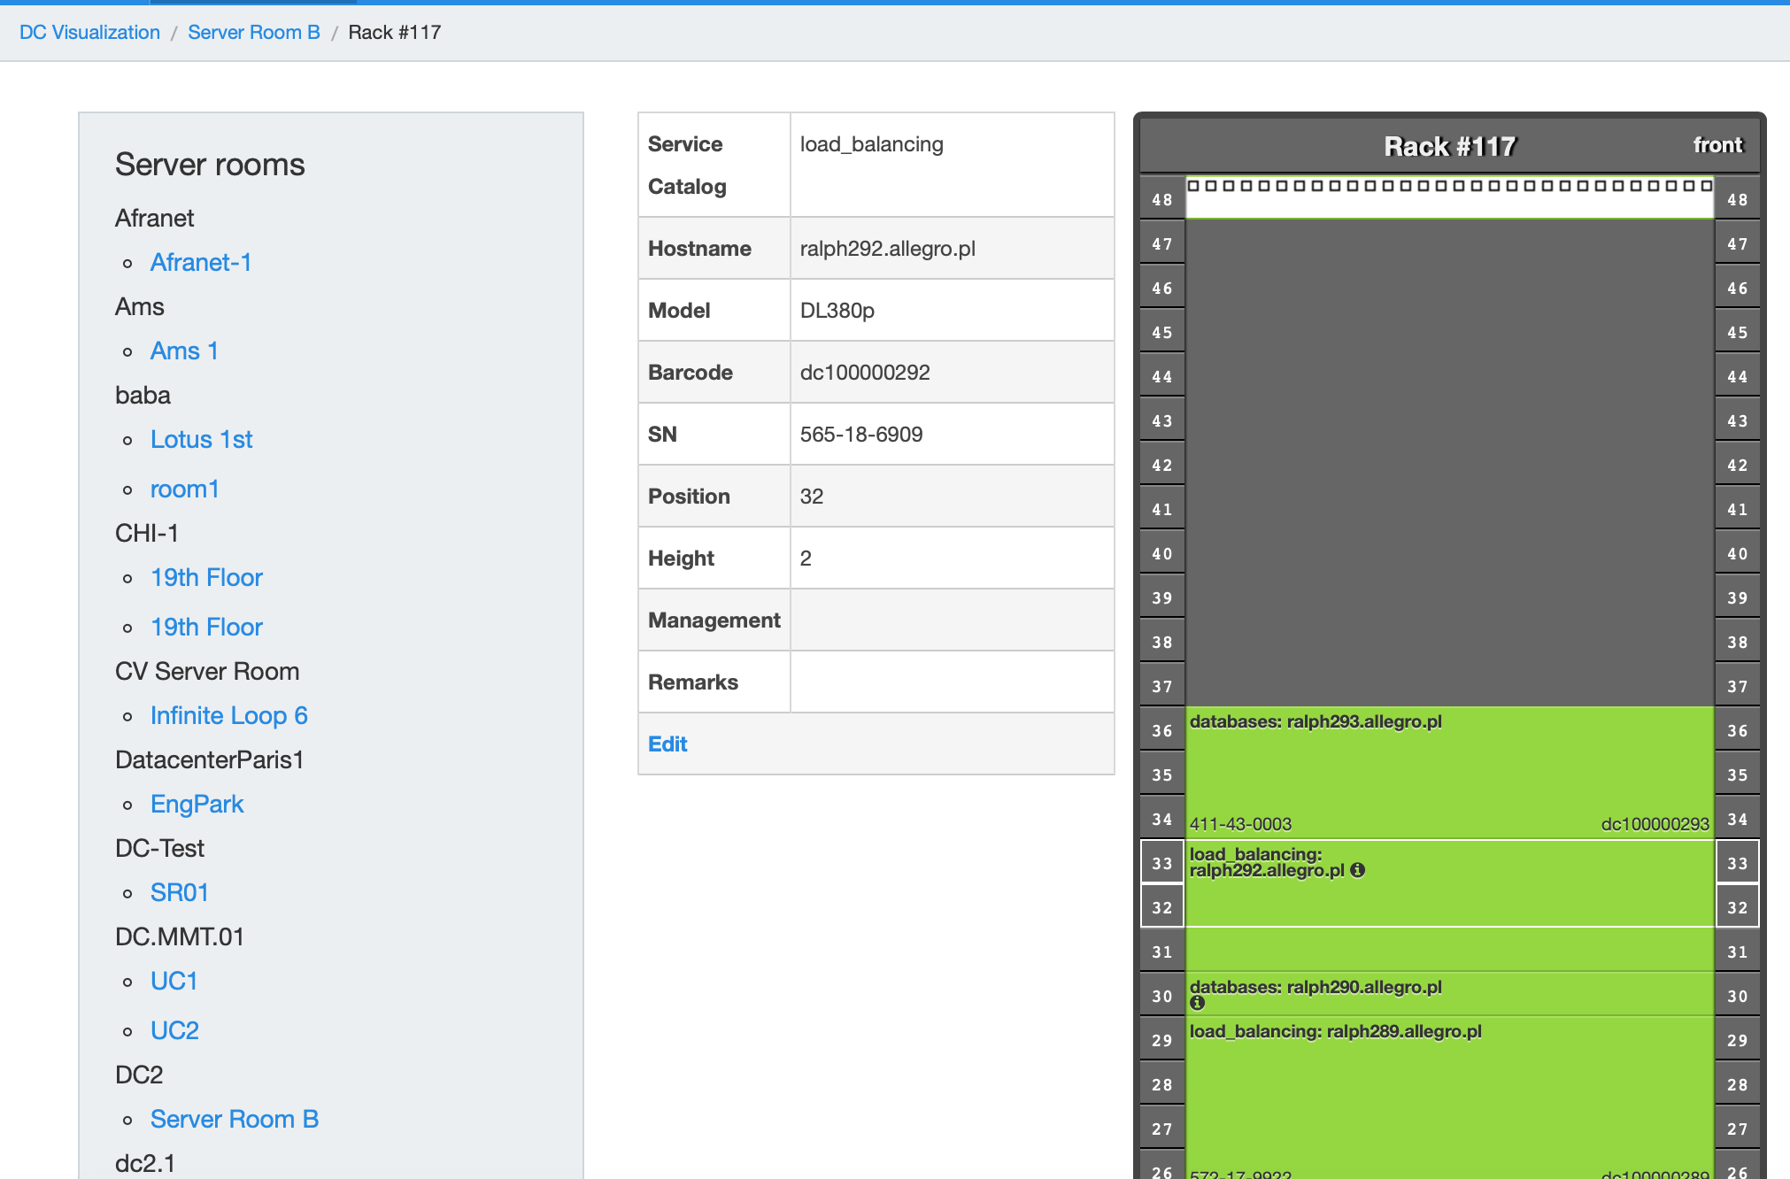Click the Edit link in details table

click(x=667, y=744)
